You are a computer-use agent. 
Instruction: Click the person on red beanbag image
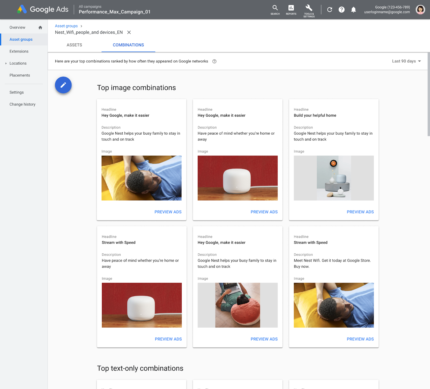coord(238,305)
